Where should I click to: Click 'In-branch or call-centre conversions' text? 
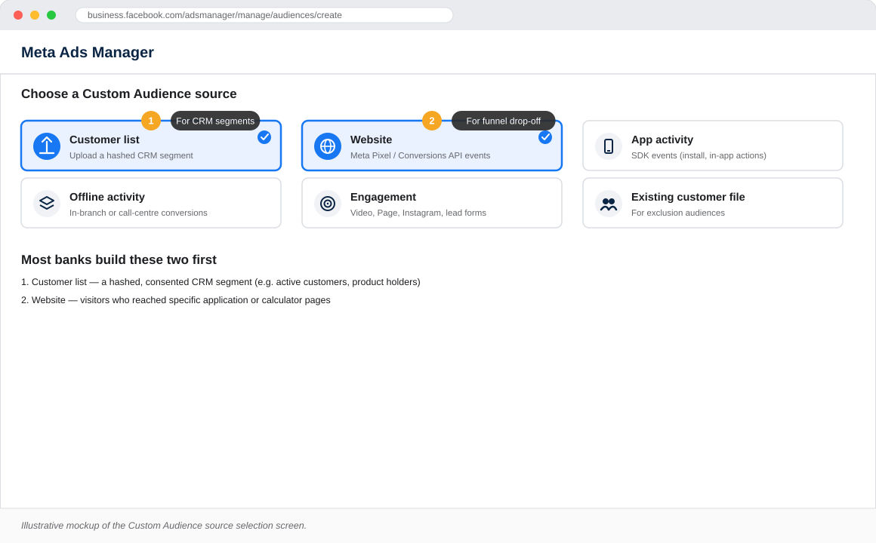coord(138,213)
